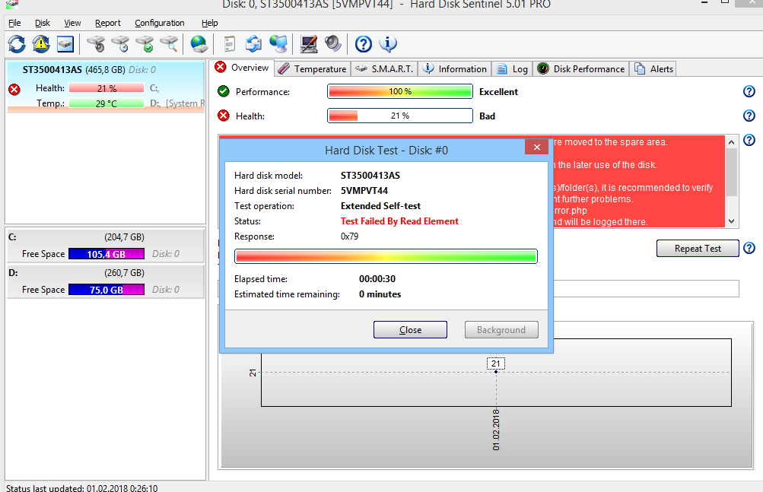Click the 'Test Failed By Read Element' status text
Viewport: 763px width, 492px height.
(x=399, y=221)
